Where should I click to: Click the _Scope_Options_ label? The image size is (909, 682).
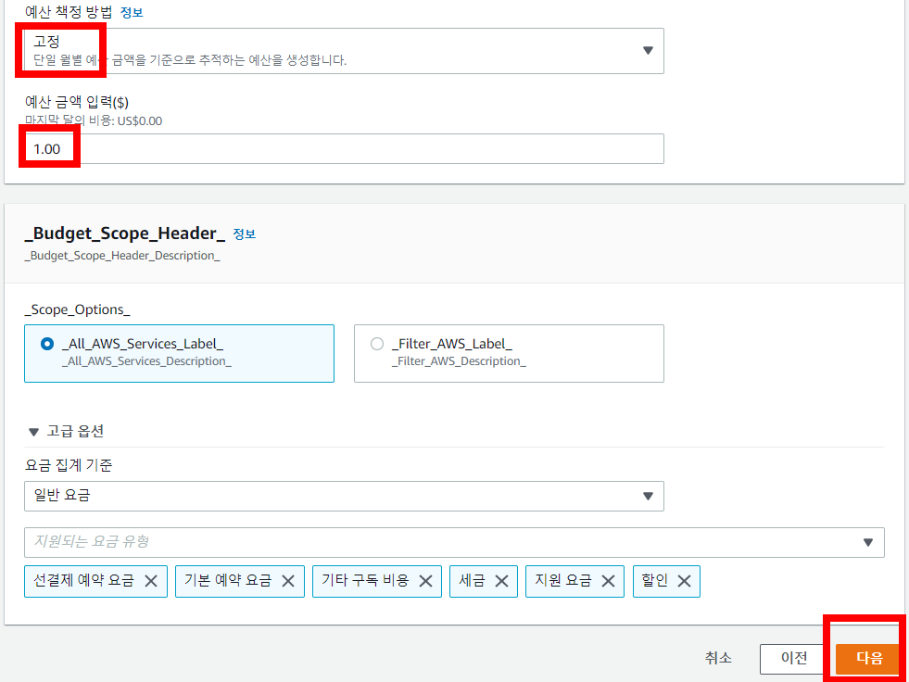[77, 309]
